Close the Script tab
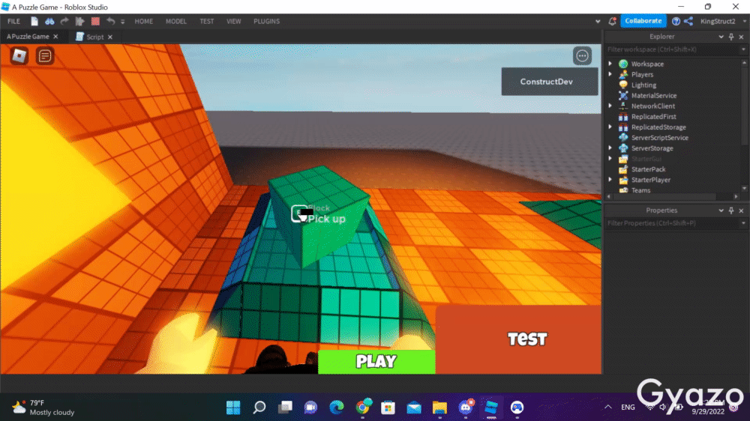 110,37
